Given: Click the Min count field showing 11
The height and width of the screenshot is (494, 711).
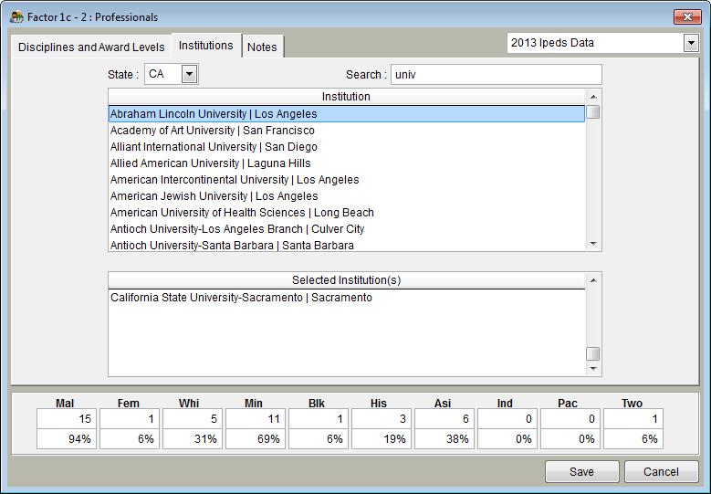Looking at the screenshot, I should (256, 419).
